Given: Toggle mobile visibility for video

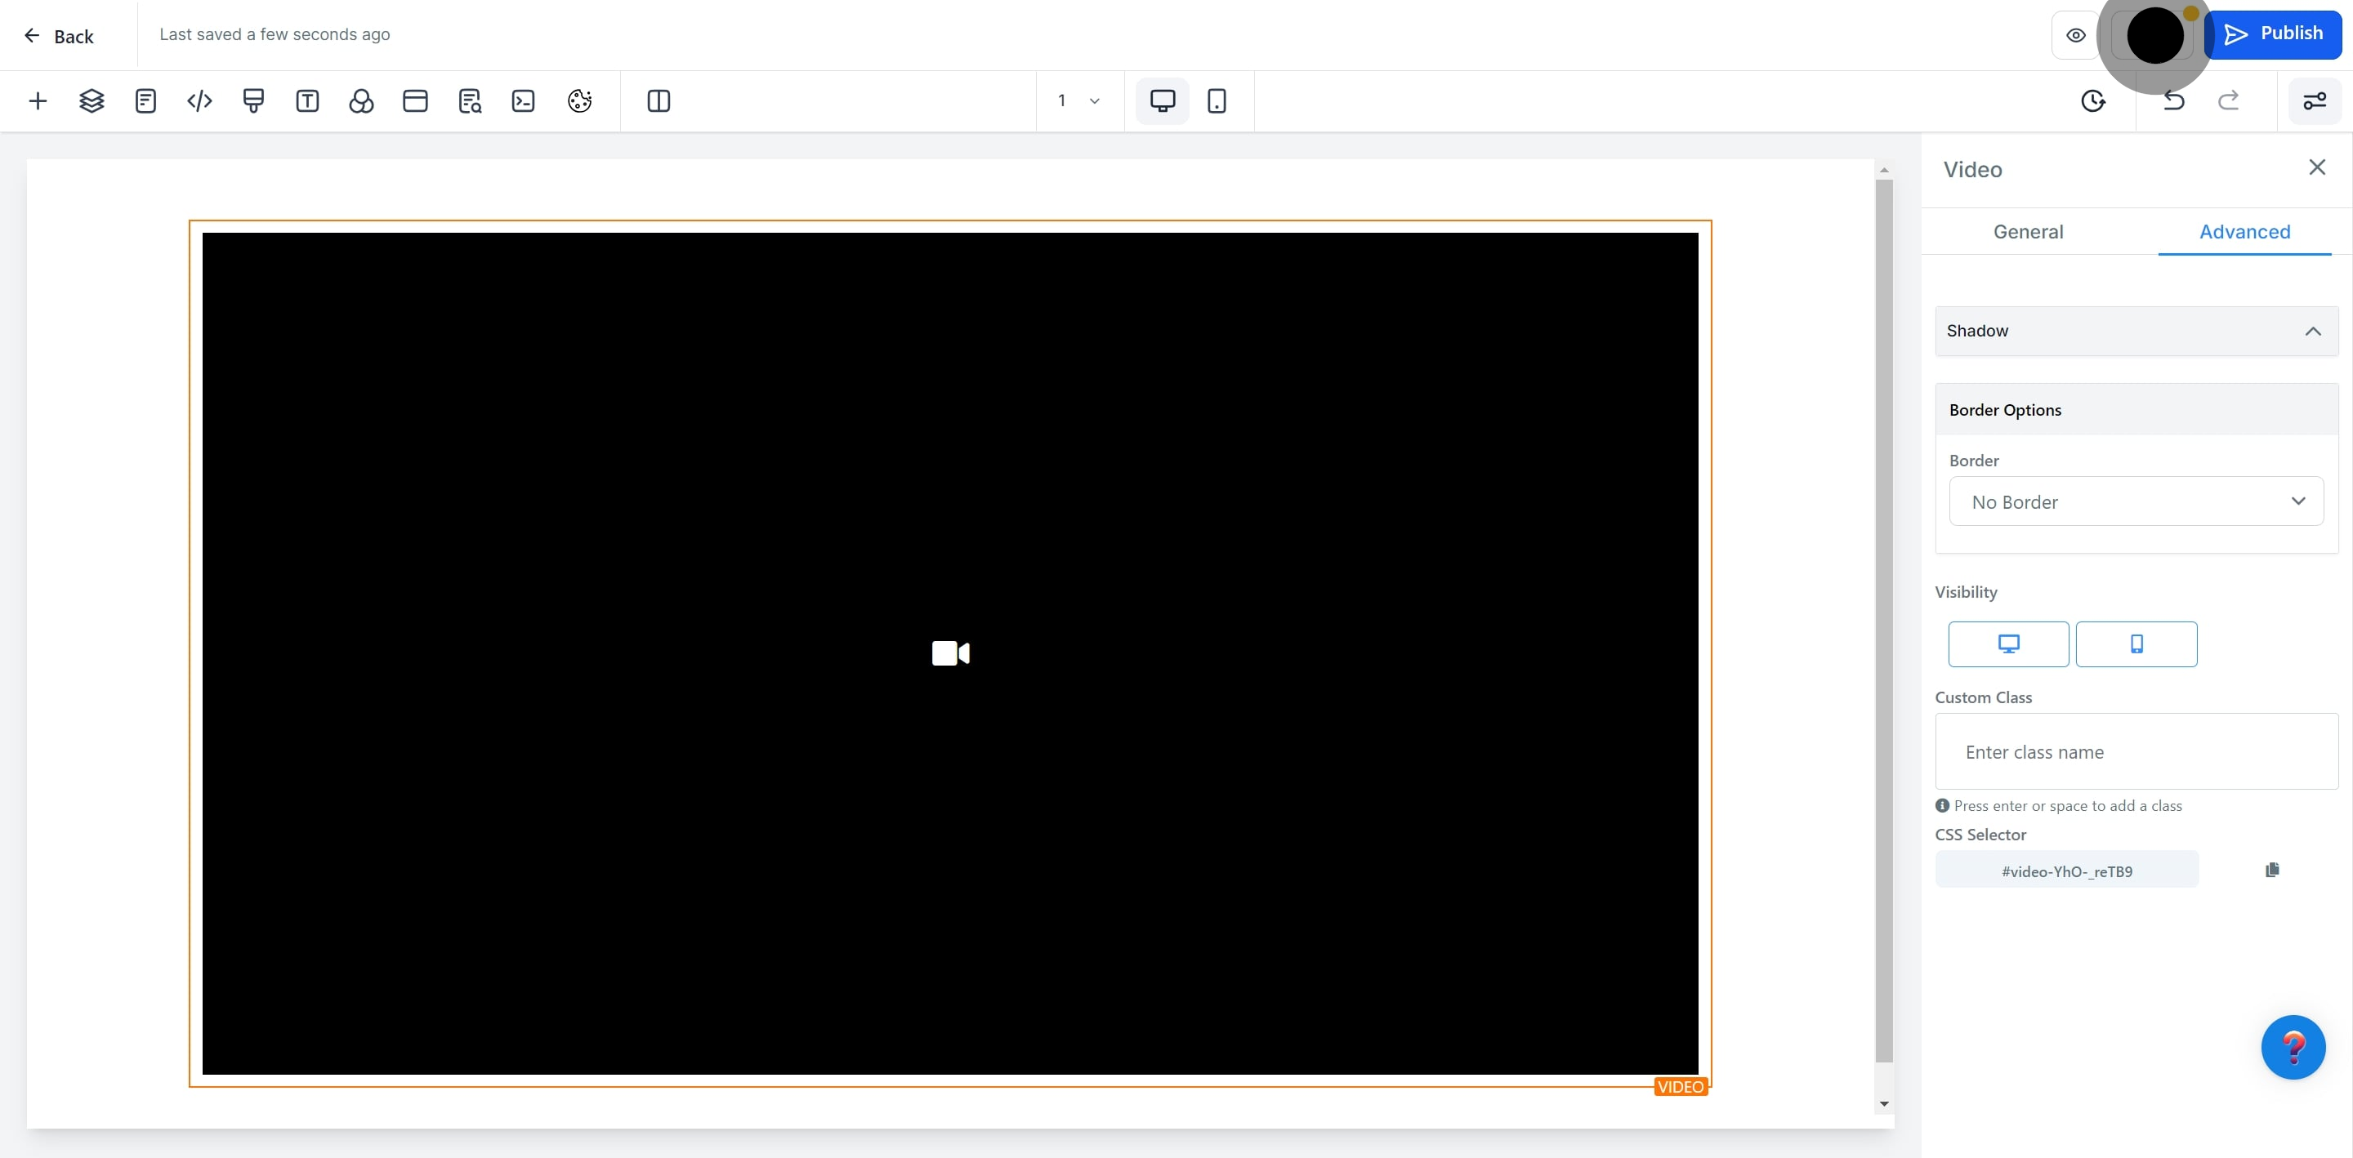Looking at the screenshot, I should (x=2136, y=644).
